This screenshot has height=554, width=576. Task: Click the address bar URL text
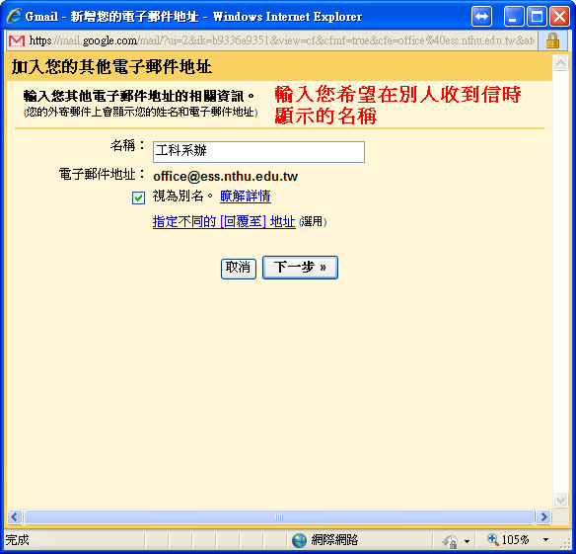pyautogui.click(x=282, y=40)
